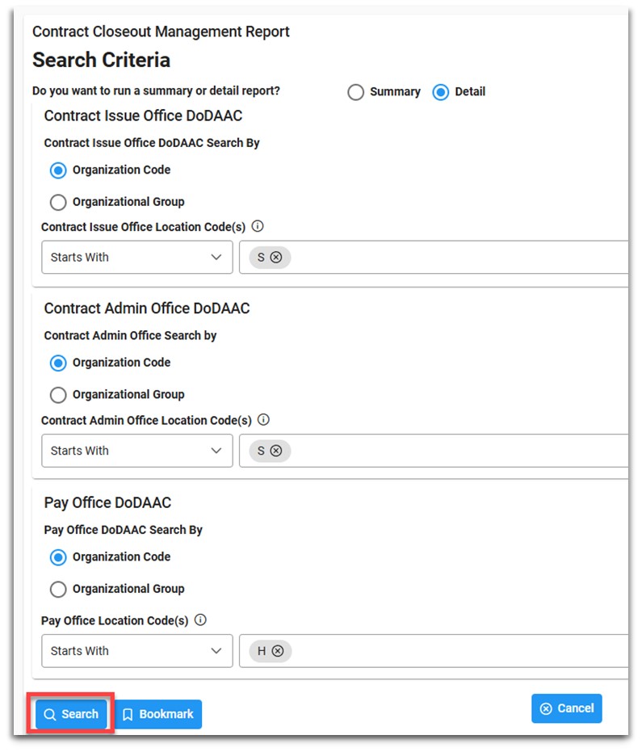Cancel the search criteria form
This screenshot has width=642, height=756.
[x=566, y=708]
